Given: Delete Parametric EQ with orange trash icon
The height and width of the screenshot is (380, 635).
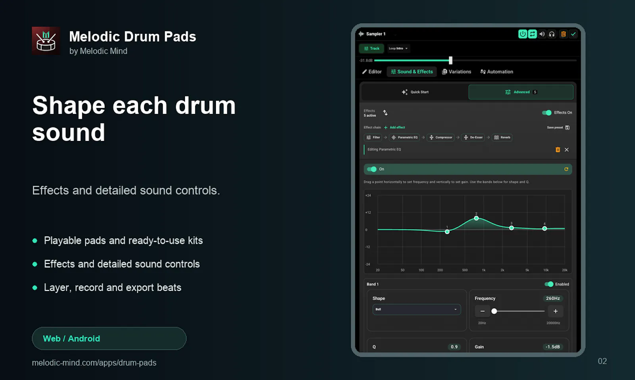Looking at the screenshot, I should [x=558, y=150].
